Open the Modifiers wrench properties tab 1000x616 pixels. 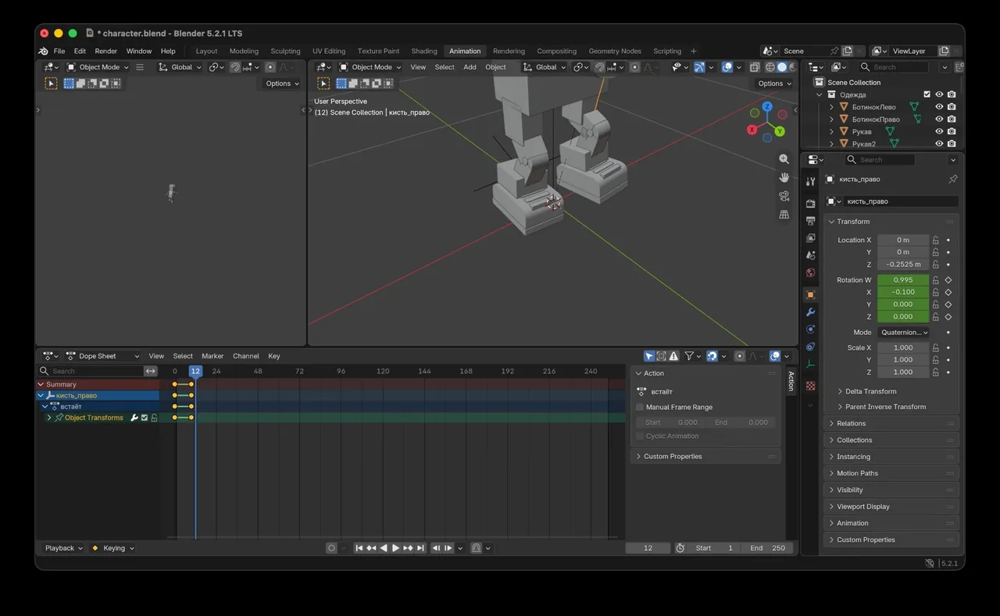(x=810, y=312)
